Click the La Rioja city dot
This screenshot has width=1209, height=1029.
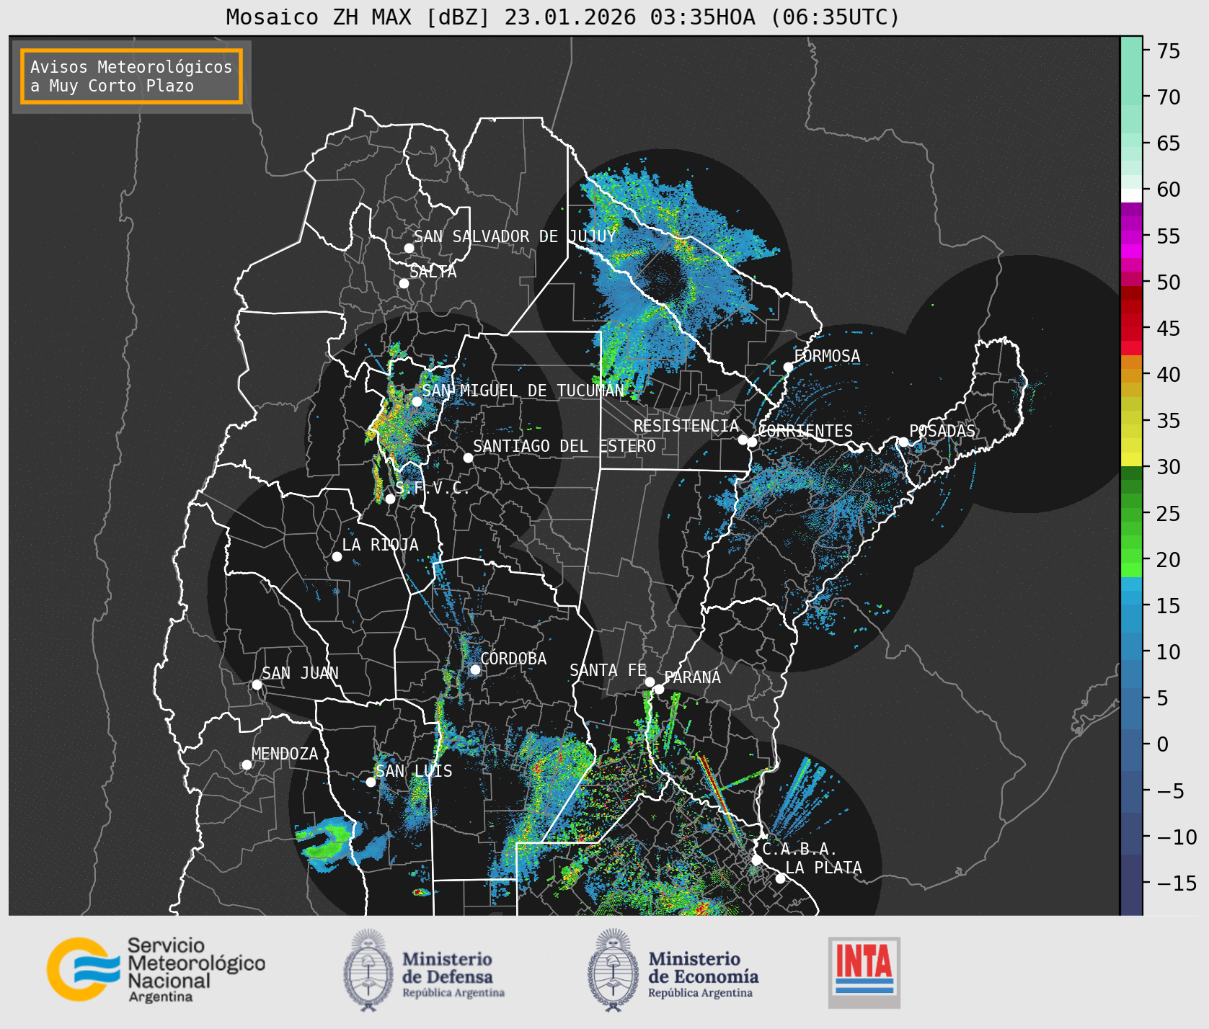[337, 556]
